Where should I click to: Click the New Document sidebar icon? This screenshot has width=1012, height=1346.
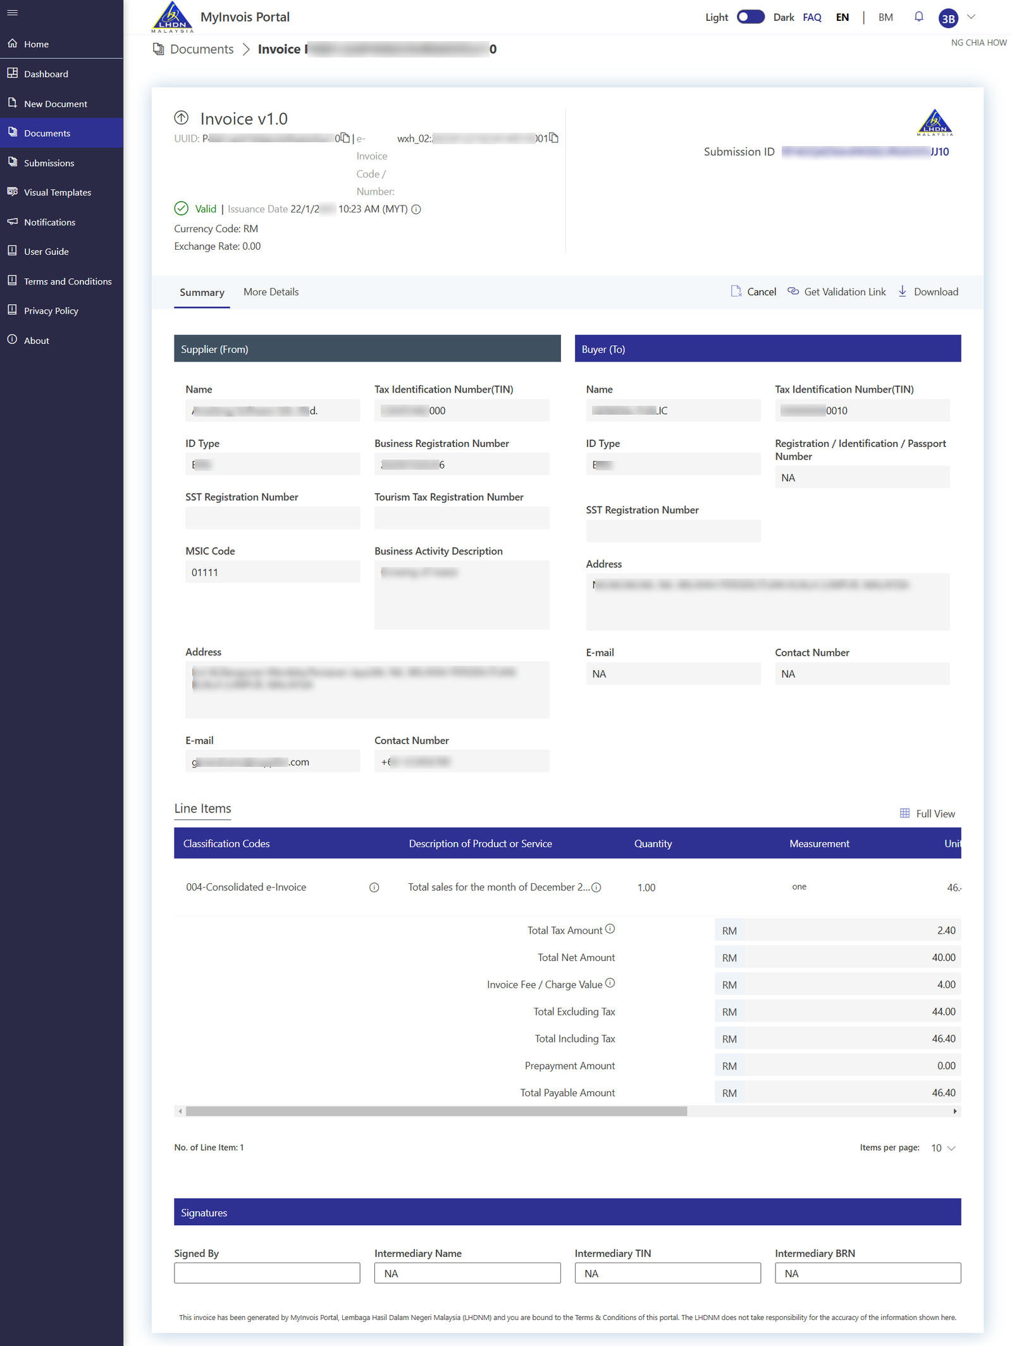click(x=13, y=103)
